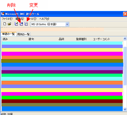The image size is (127, 115).
Task: Open the ツール(T) menu
Action: tap(32, 19)
